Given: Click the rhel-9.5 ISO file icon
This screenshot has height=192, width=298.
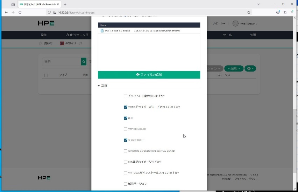Looking at the screenshot, I should [102, 30].
